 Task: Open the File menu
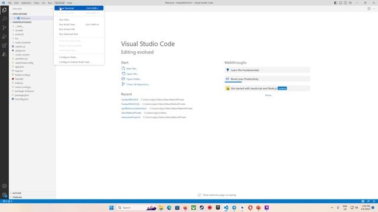pos(9,3)
